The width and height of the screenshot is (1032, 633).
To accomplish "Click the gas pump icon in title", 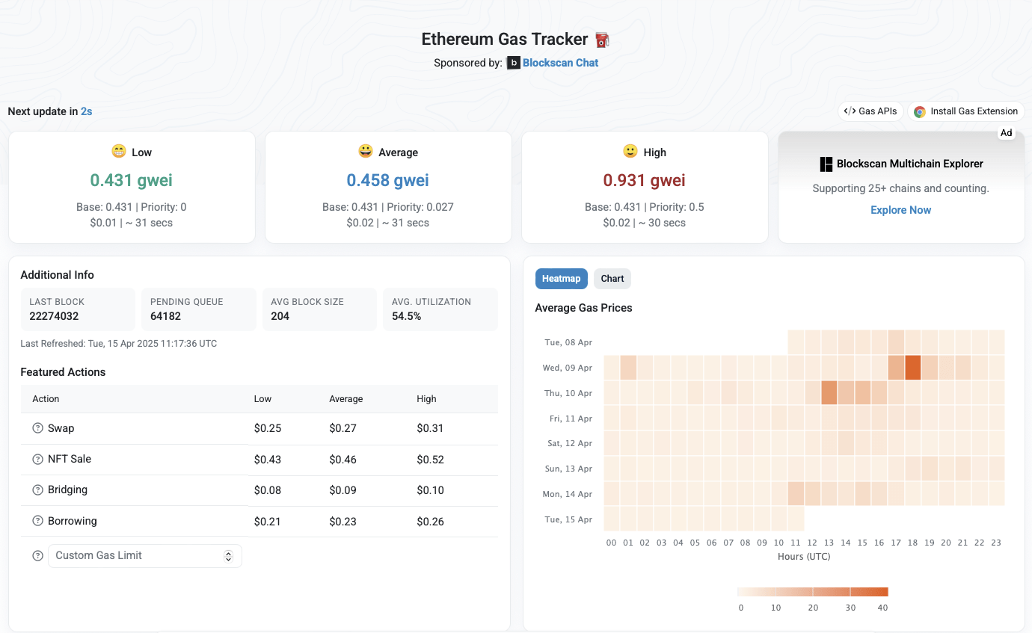I will pyautogui.click(x=602, y=40).
